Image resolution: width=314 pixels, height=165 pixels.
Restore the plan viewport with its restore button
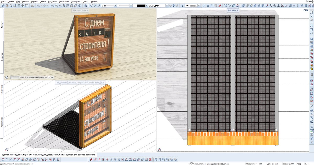point(305,10)
